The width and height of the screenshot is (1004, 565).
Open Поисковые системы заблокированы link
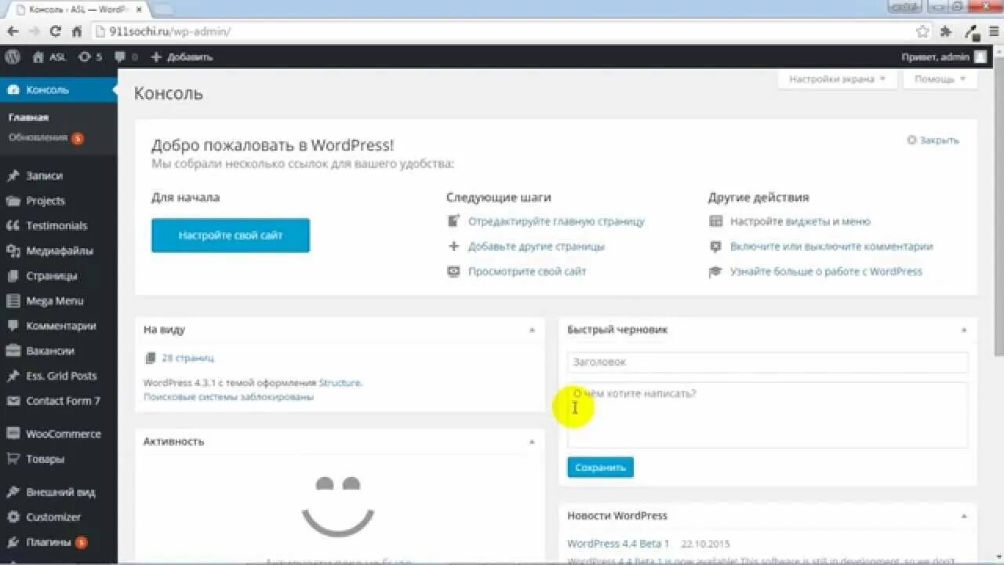coord(228,397)
